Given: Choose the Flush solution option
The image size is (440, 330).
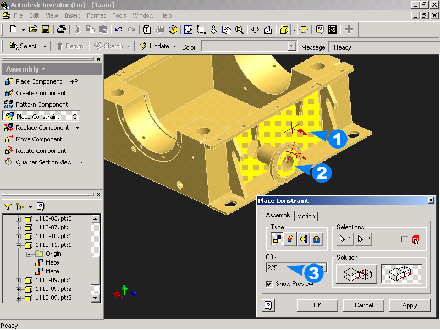Looking at the screenshot, I should 402,274.
